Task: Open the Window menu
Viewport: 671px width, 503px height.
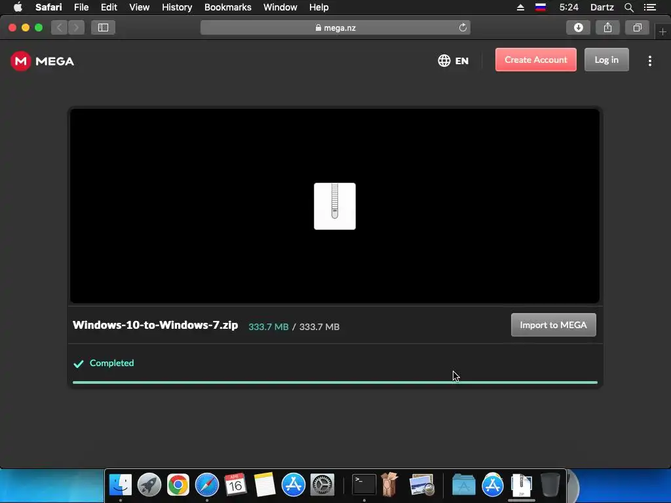Action: point(280,7)
